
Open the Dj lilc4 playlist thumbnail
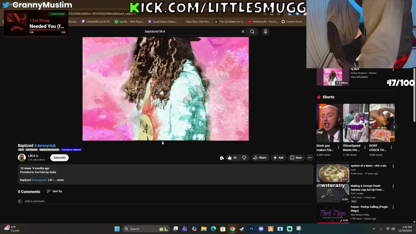coord(333,77)
